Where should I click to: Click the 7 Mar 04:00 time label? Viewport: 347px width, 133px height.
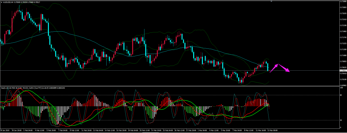click(x=237, y=130)
